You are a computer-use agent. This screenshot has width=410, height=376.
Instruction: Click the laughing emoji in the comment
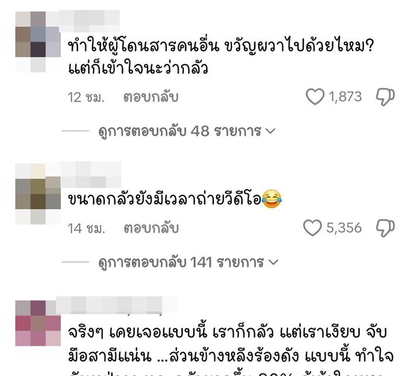click(272, 199)
